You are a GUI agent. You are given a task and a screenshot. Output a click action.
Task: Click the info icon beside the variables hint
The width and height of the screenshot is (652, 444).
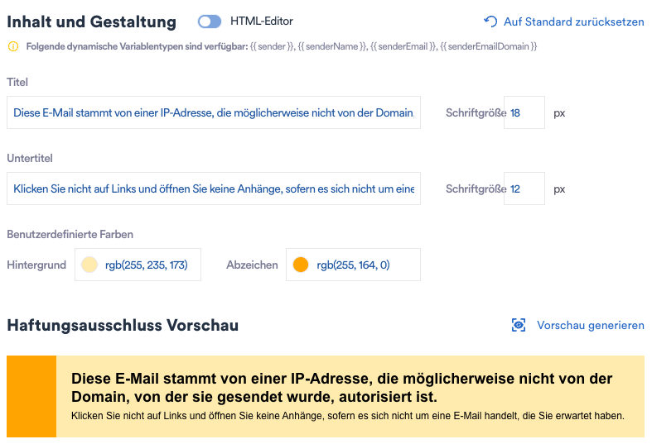click(12, 46)
